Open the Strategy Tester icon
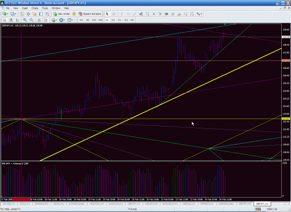 point(47,14)
